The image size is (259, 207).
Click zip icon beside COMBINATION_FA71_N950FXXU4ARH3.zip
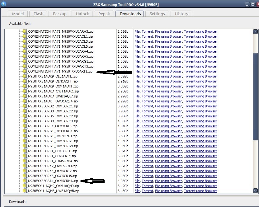(x=25, y=66)
